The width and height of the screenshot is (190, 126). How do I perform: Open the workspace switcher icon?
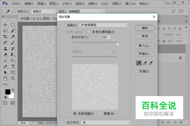pyautogui.click(x=181, y=11)
